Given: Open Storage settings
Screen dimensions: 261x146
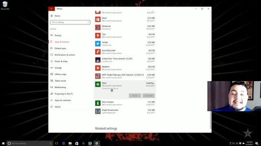Looking at the screenshot, I should [58, 68].
